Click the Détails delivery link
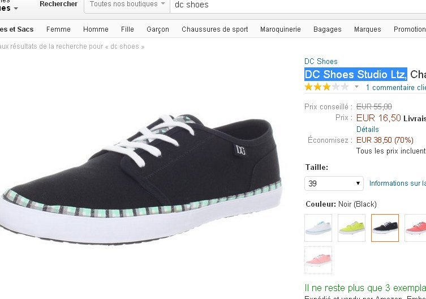The height and width of the screenshot is (299, 426). click(x=367, y=129)
